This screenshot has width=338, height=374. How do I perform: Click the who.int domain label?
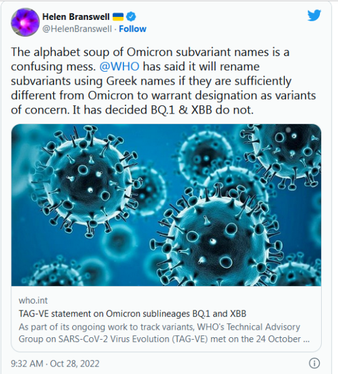tap(33, 300)
